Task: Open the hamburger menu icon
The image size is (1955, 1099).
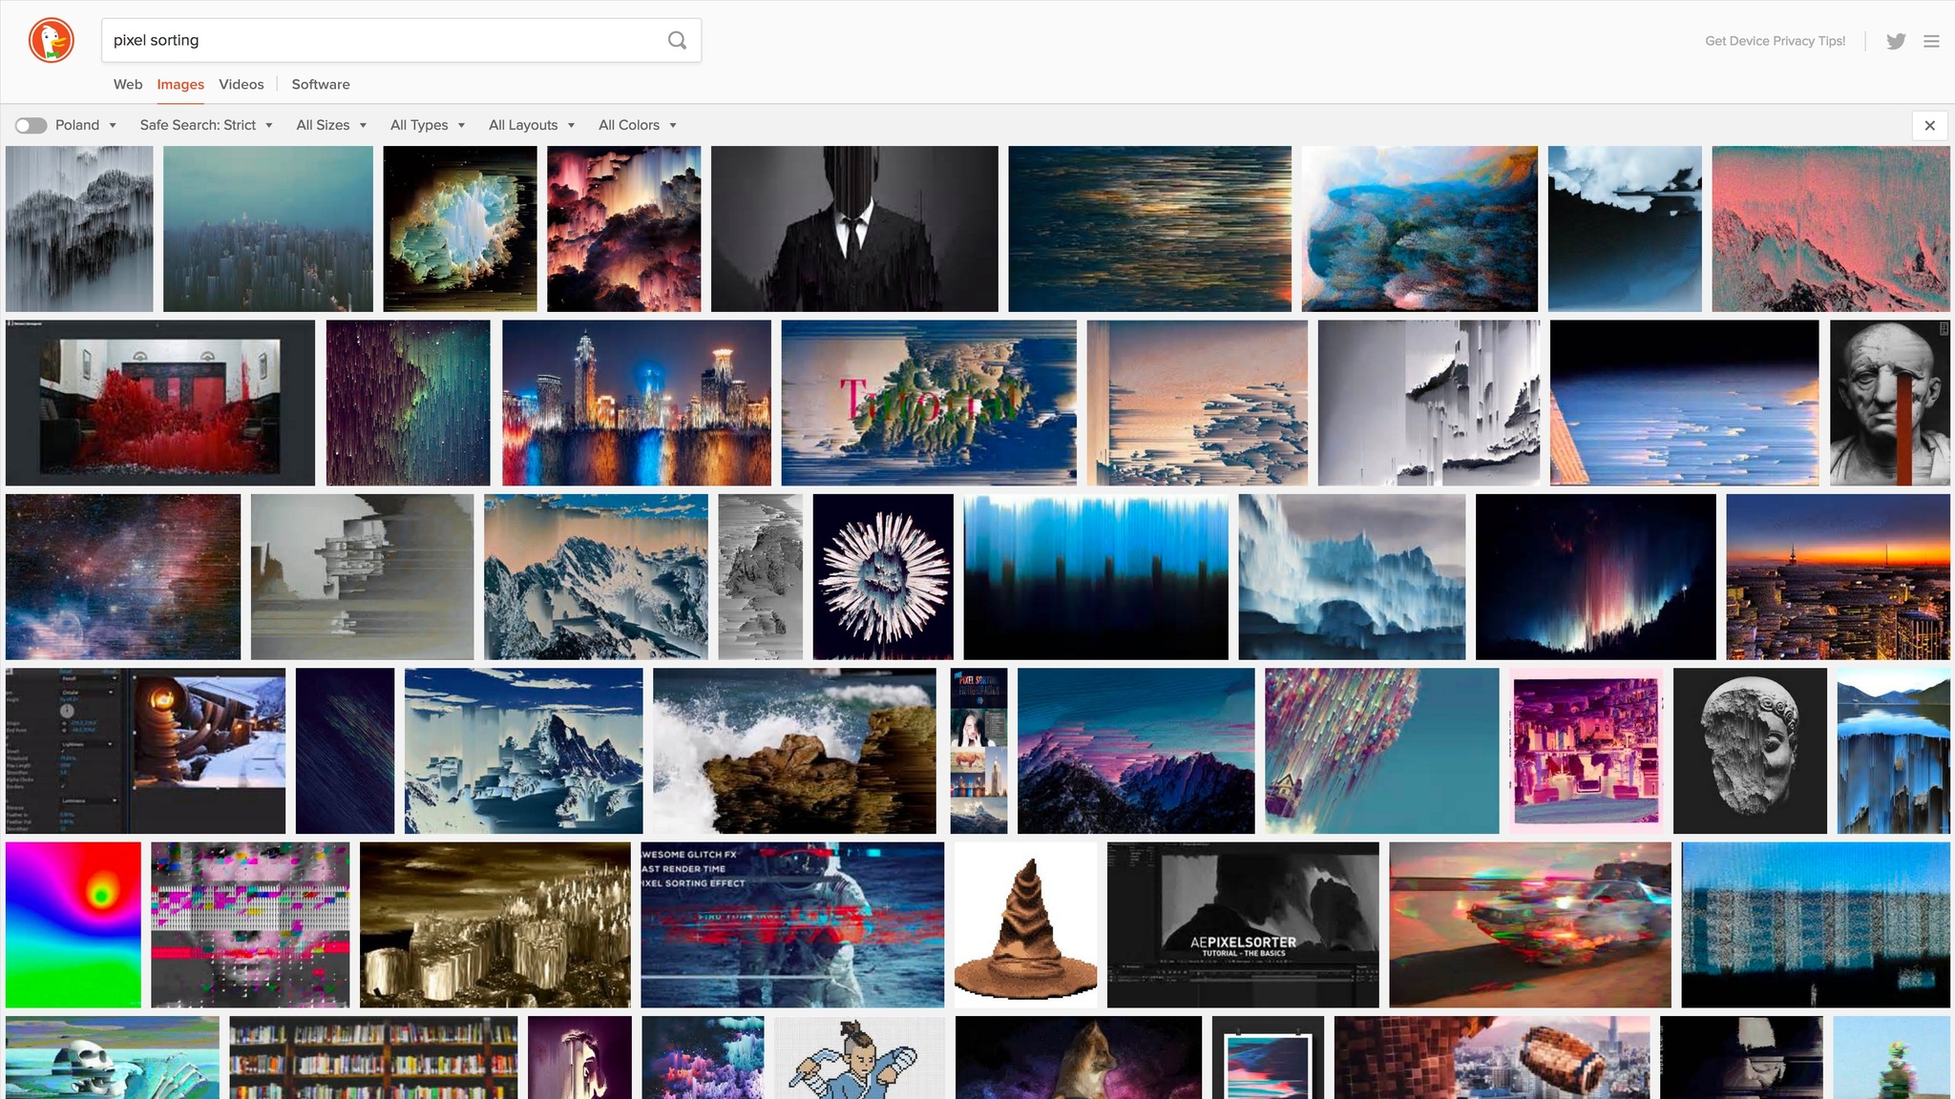Action: [x=1931, y=41]
